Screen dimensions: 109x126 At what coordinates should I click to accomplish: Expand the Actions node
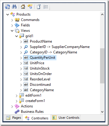pyautogui.click(x=12, y=106)
